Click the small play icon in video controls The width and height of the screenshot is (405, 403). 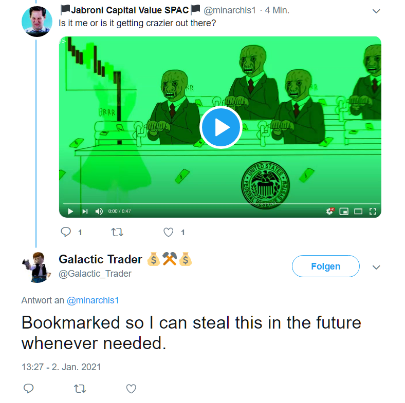tap(70, 212)
